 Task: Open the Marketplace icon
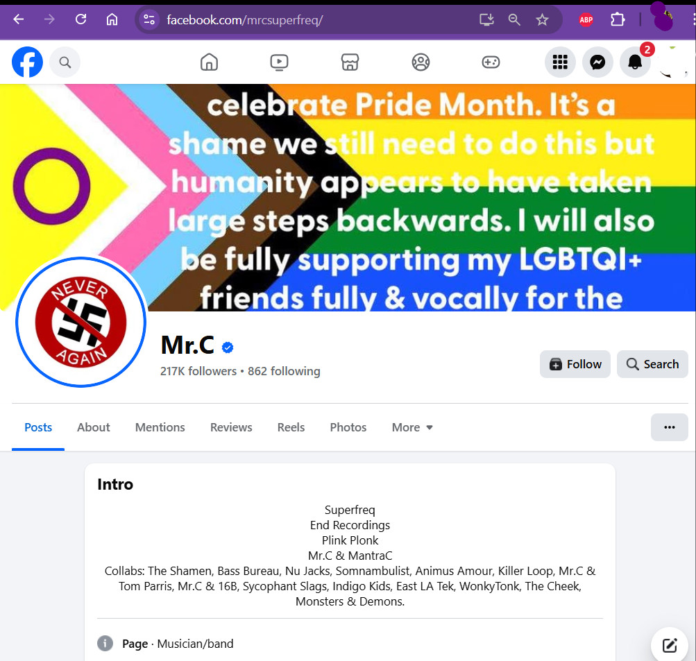(350, 62)
